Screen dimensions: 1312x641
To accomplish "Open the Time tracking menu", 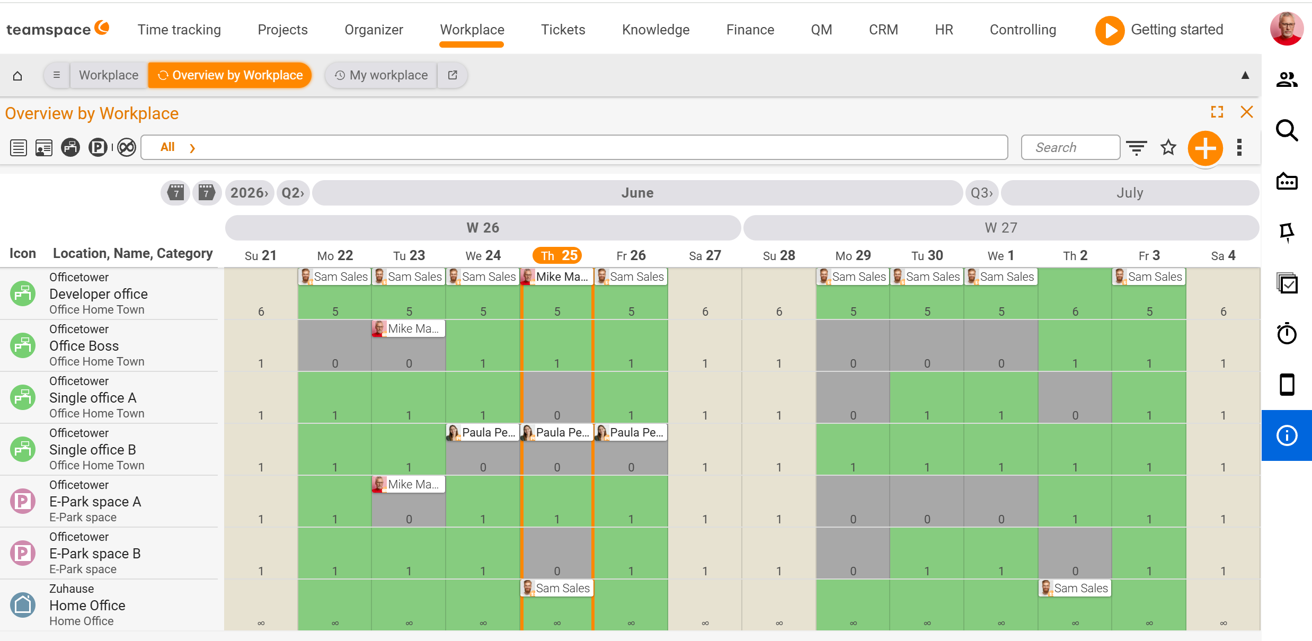I will click(x=179, y=30).
